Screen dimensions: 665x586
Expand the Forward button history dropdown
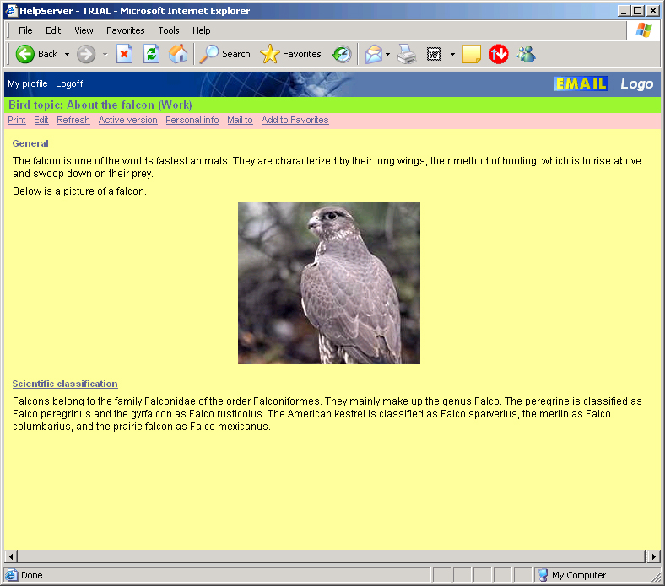(105, 54)
